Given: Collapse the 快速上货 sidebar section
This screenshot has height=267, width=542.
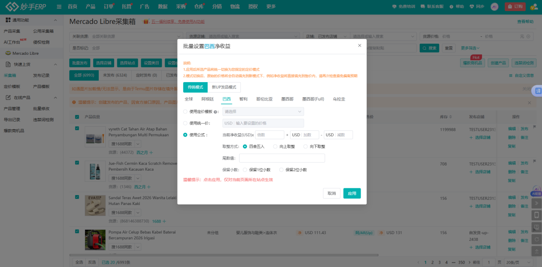Looking at the screenshot, I should click(x=55, y=64).
